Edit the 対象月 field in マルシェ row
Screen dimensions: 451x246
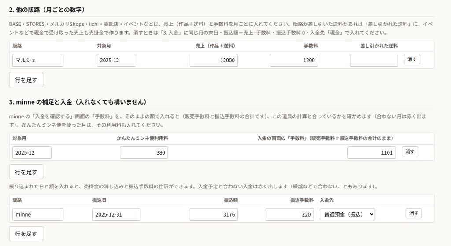(x=116, y=61)
